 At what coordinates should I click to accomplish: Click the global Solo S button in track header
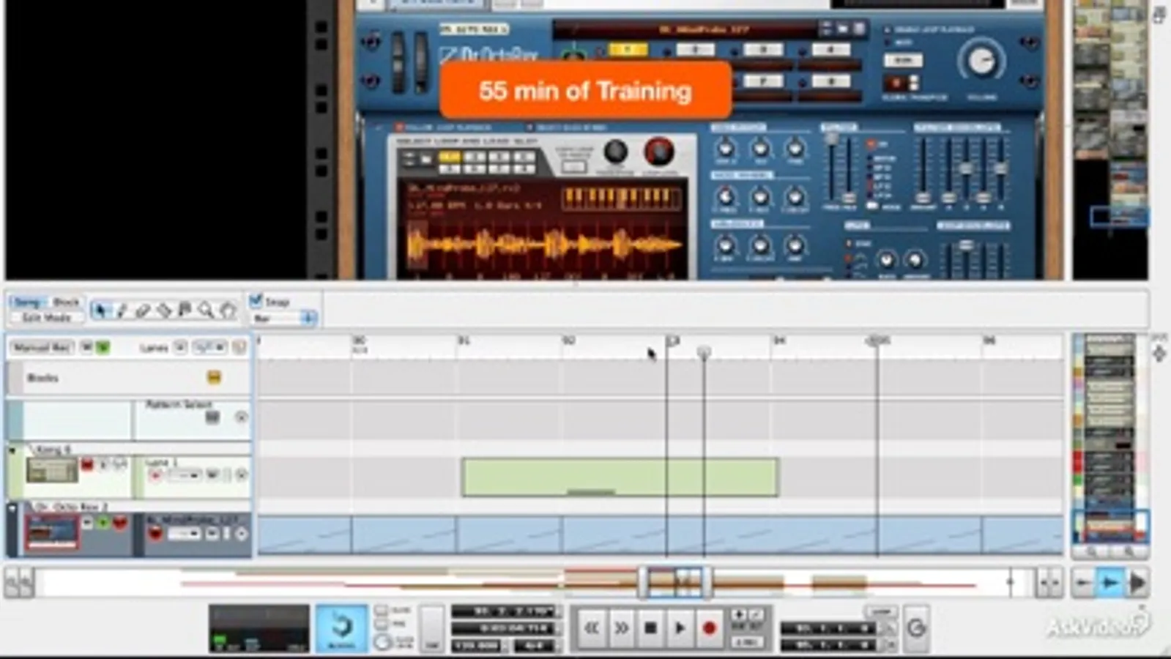tap(103, 348)
